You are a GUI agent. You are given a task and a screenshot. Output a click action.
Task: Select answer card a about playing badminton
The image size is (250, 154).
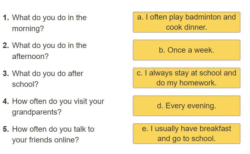coord(186,22)
